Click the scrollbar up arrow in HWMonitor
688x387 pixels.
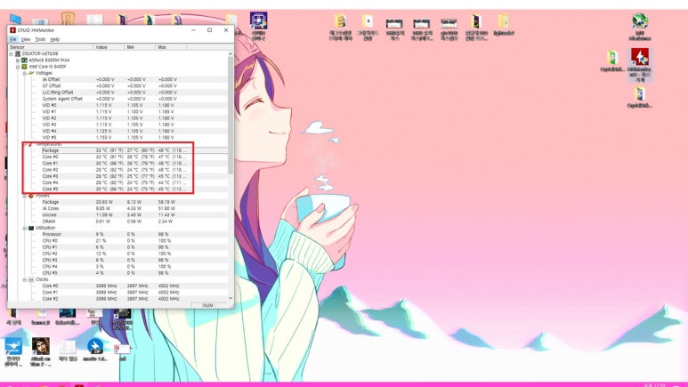tap(231, 53)
